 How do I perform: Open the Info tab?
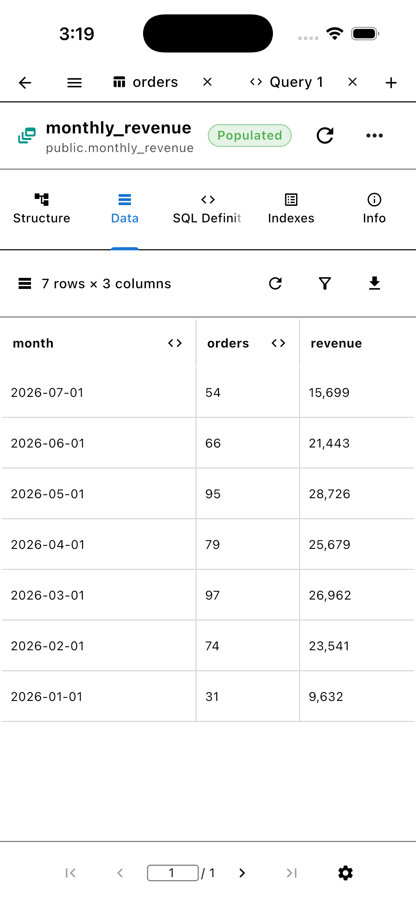tap(374, 209)
